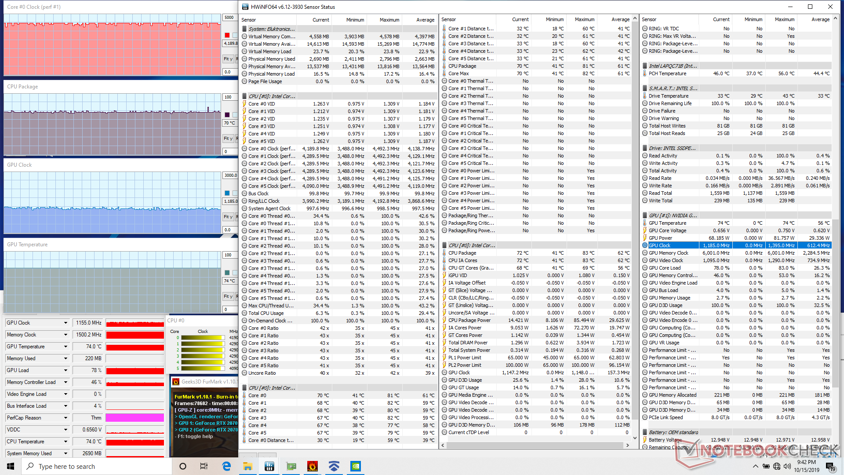The image size is (844, 475).
Task: Open the Windows Start menu
Action: 11,466
